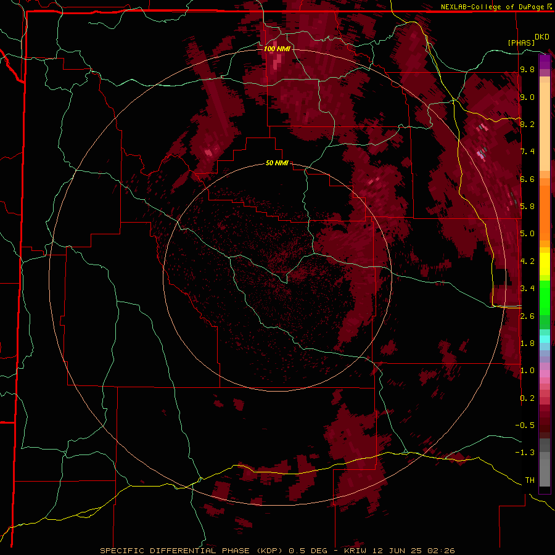
Task: Click the 3.4 value on the color scale
Action: click(x=527, y=289)
